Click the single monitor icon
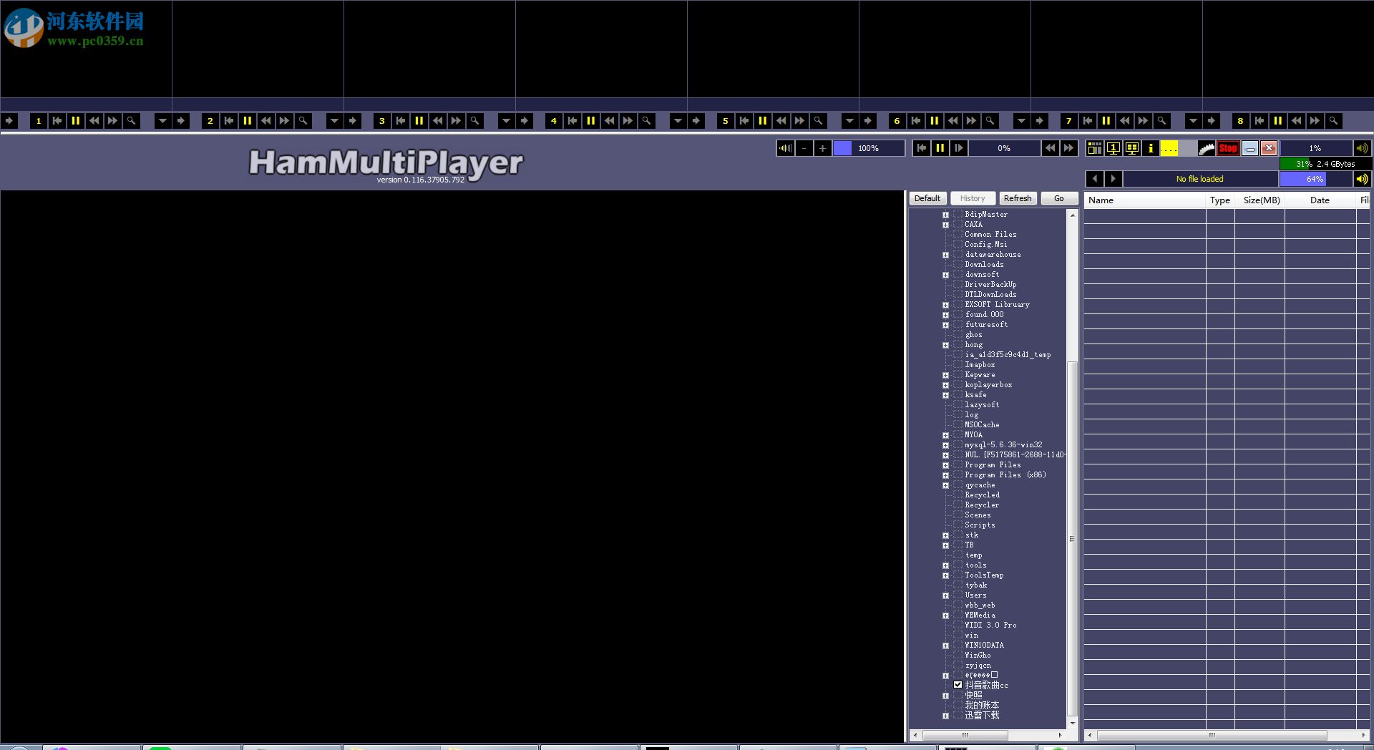Viewport: 1374px width, 750px height. (1114, 148)
